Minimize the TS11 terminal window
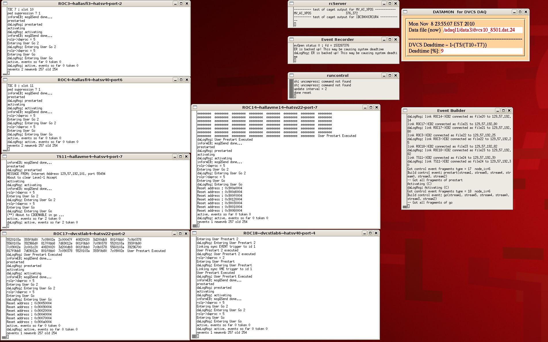548x342 pixels. tap(175, 156)
